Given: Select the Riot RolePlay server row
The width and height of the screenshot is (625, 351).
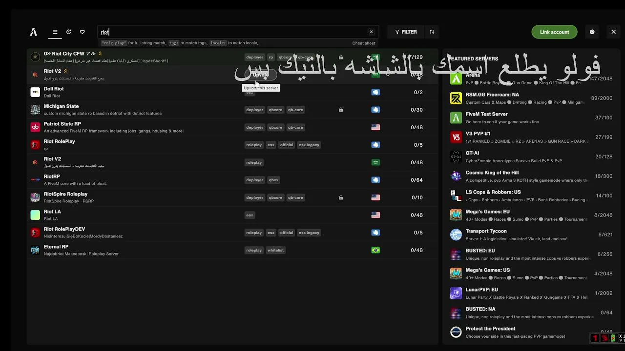Looking at the screenshot, I should click(x=232, y=145).
